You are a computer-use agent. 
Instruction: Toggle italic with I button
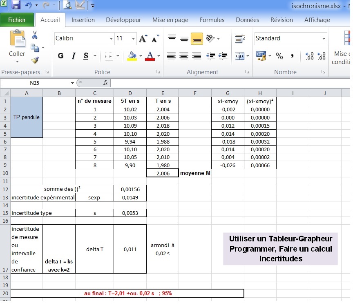point(73,56)
